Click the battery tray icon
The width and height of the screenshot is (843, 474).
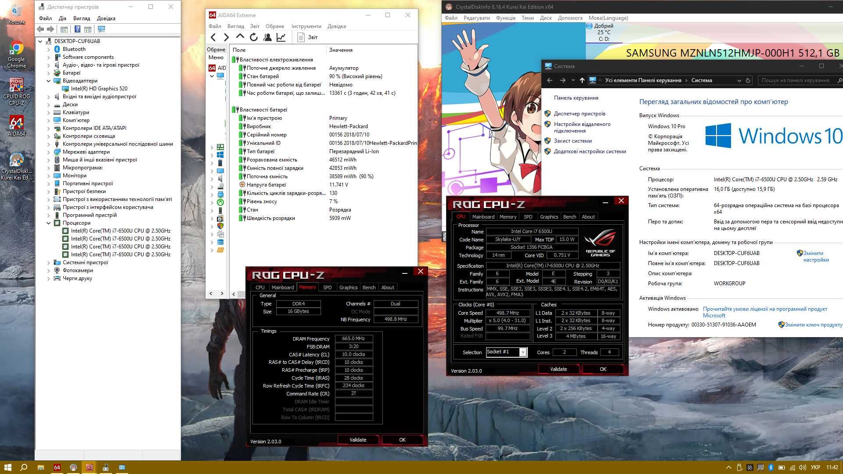(782, 467)
